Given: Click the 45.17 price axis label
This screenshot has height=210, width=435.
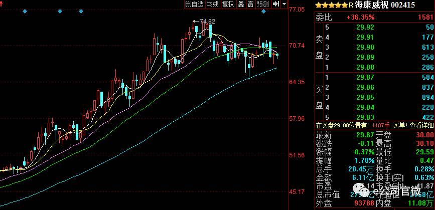Looking at the screenshot, I should [297, 192].
